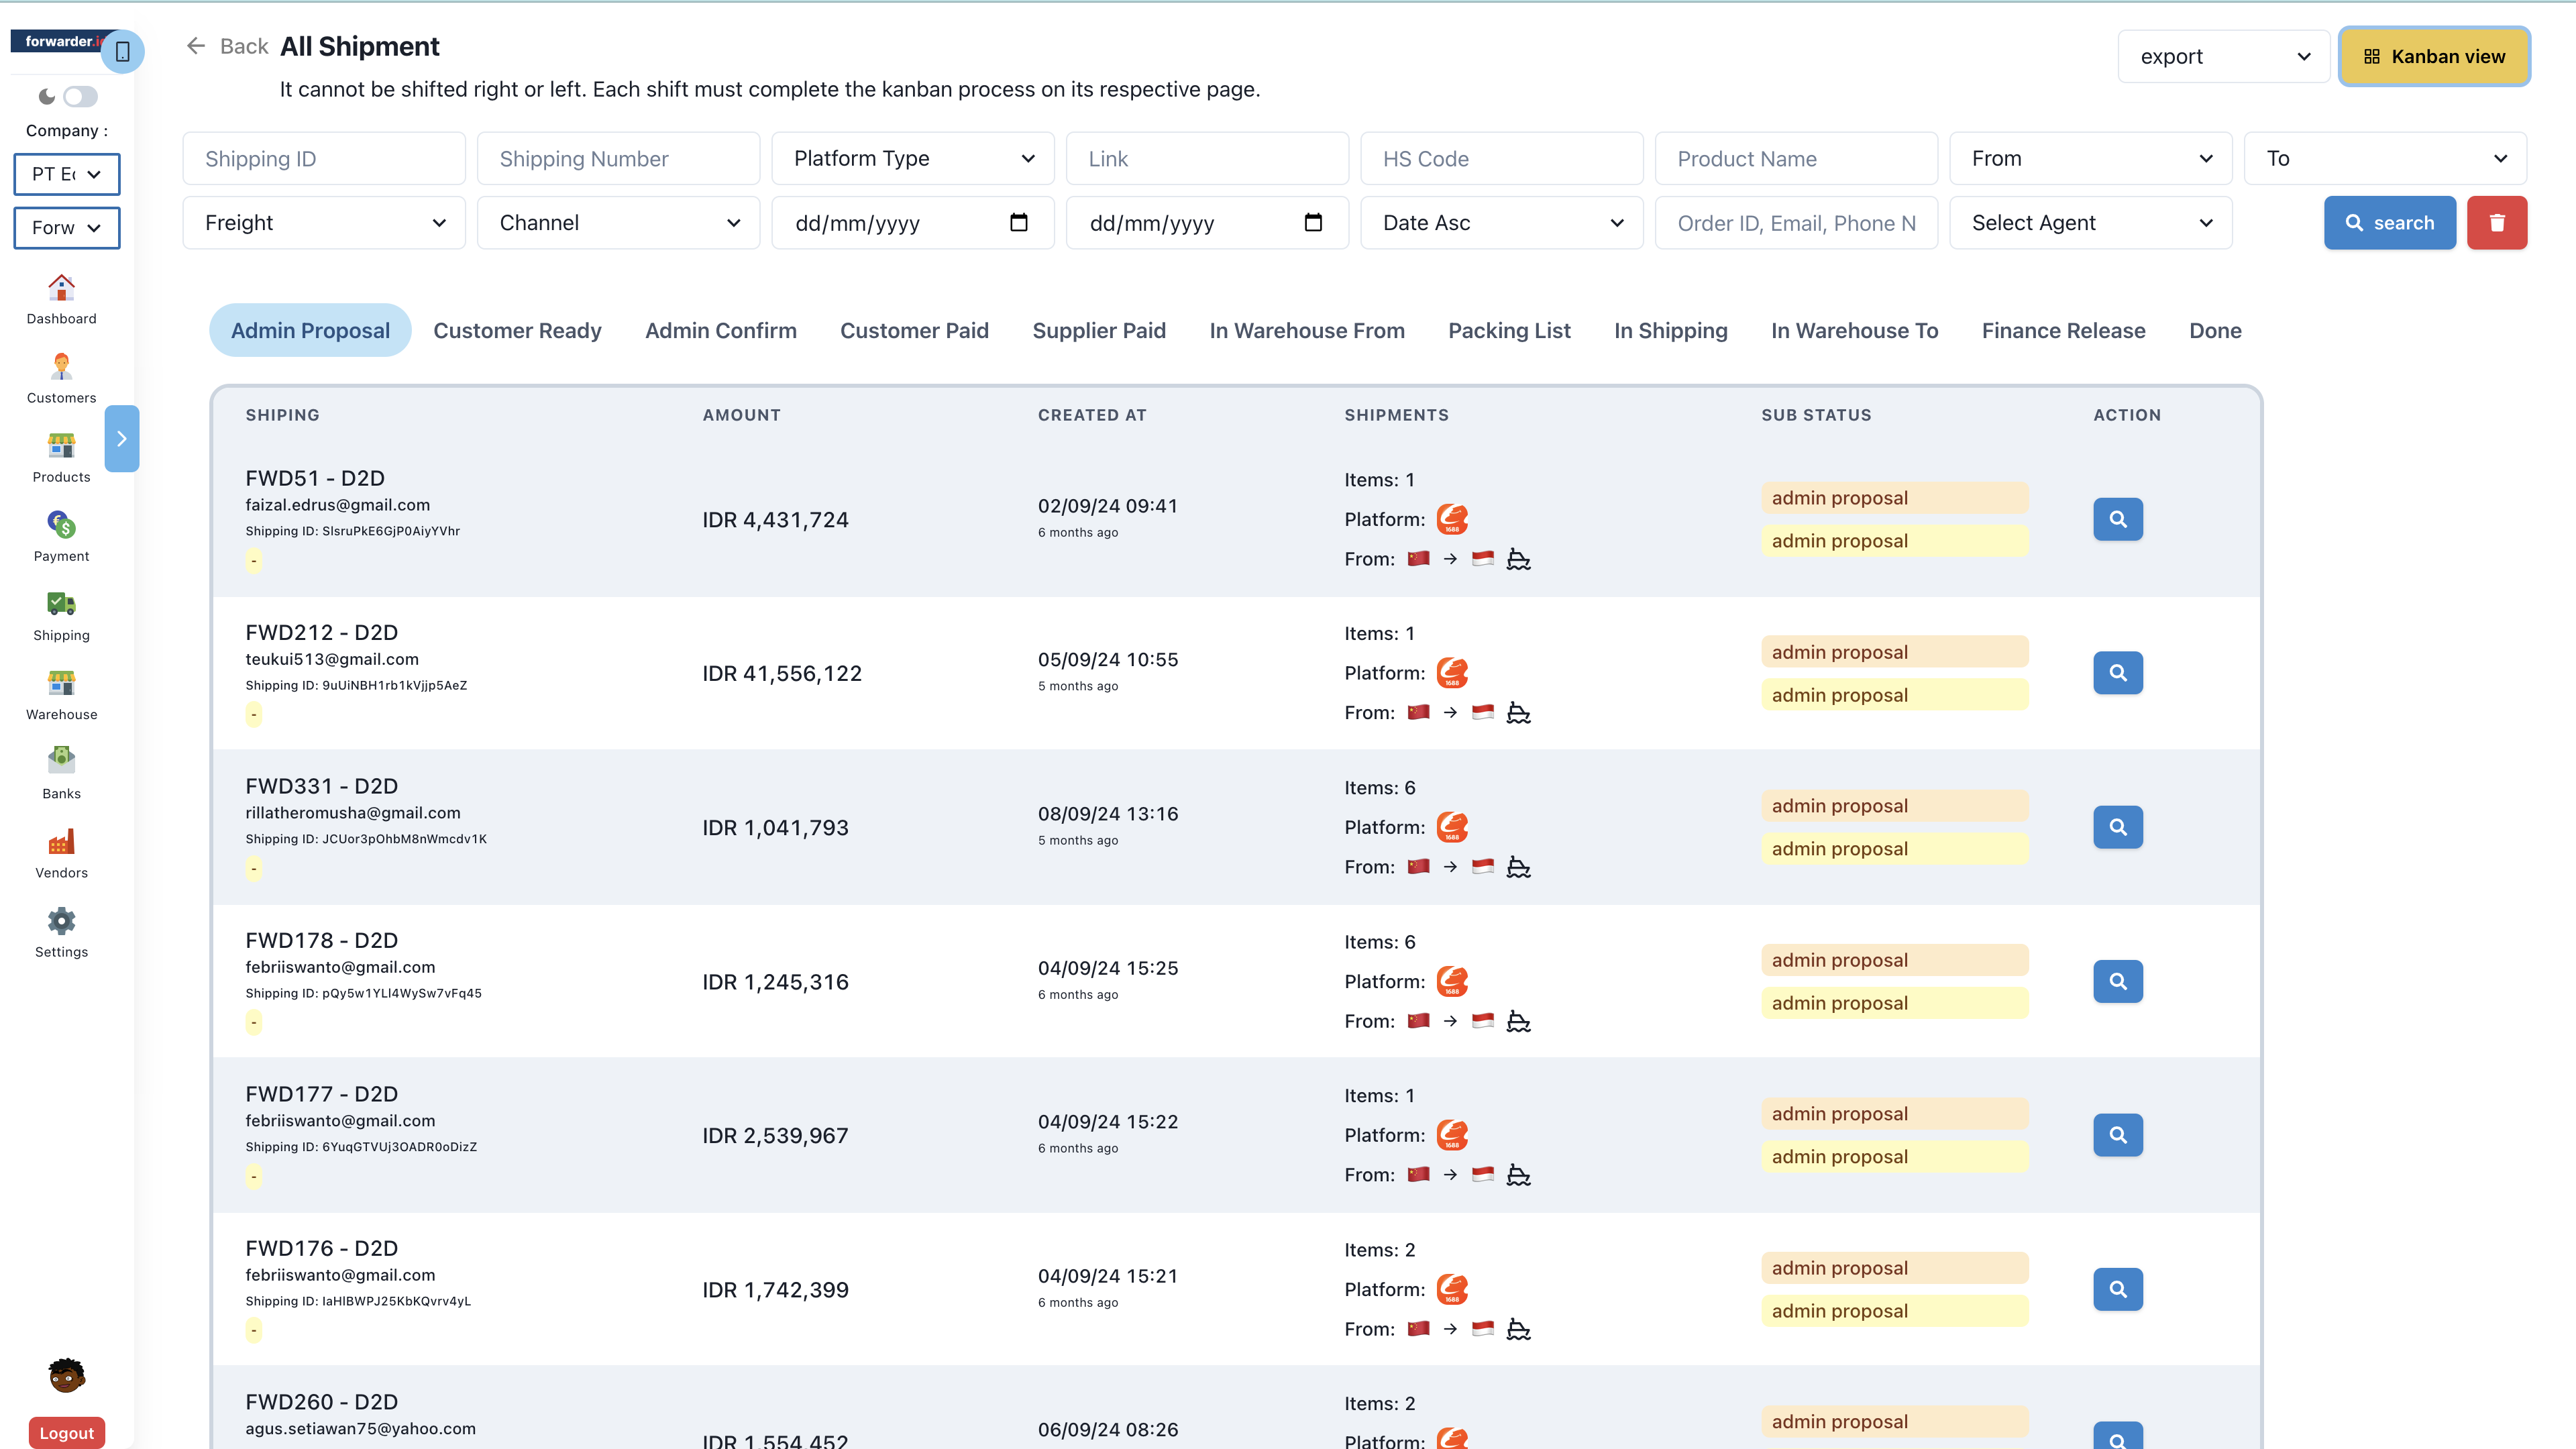This screenshot has height=1449, width=2576.
Task: Click red trash reset filter button
Action: (x=2496, y=223)
